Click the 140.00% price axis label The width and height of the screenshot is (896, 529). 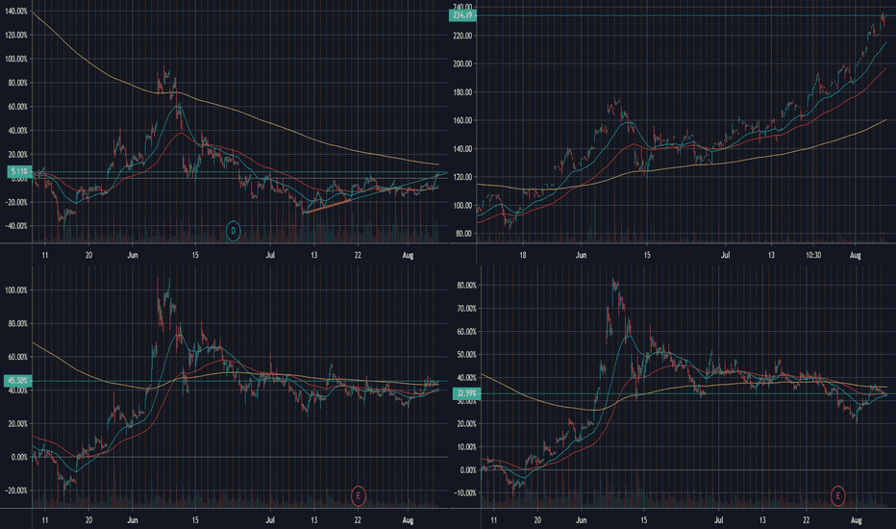(x=15, y=12)
